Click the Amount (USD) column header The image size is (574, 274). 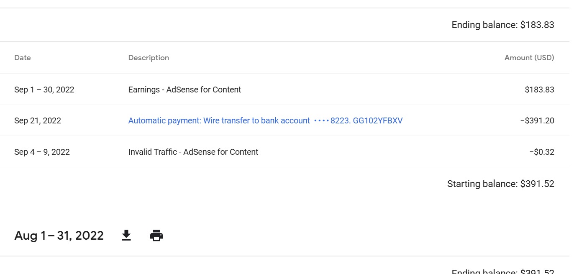pyautogui.click(x=529, y=58)
